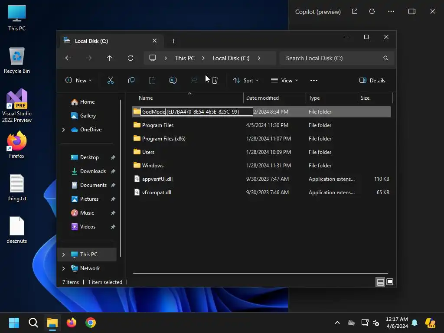The width and height of the screenshot is (444, 333).
Task: Open pinned Music folder
Action: coord(87,213)
